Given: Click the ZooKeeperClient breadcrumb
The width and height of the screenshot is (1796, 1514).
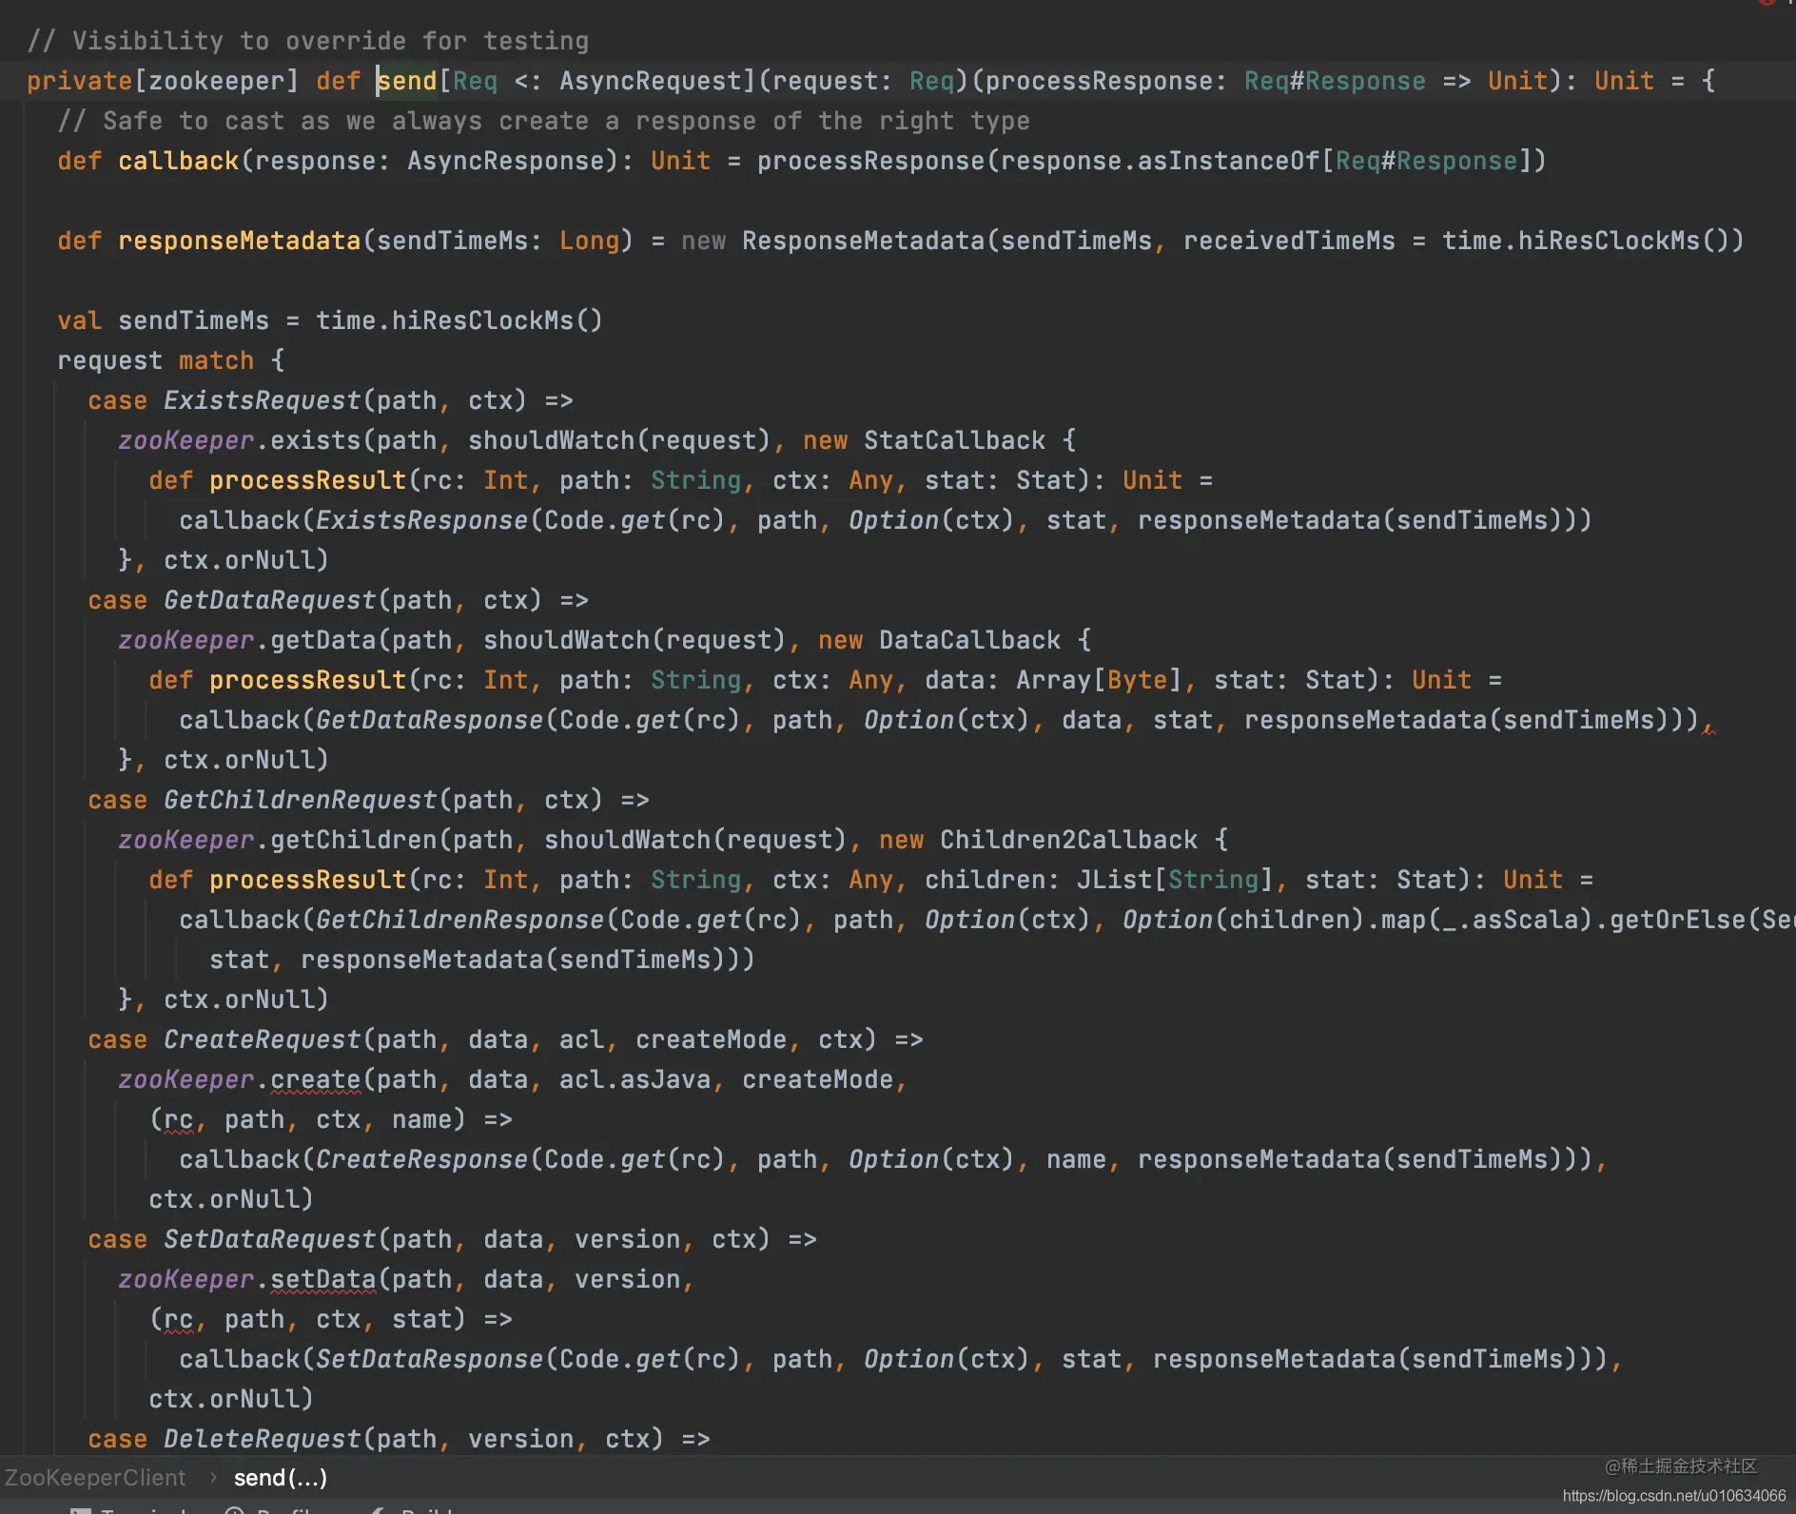Looking at the screenshot, I should tap(95, 1477).
